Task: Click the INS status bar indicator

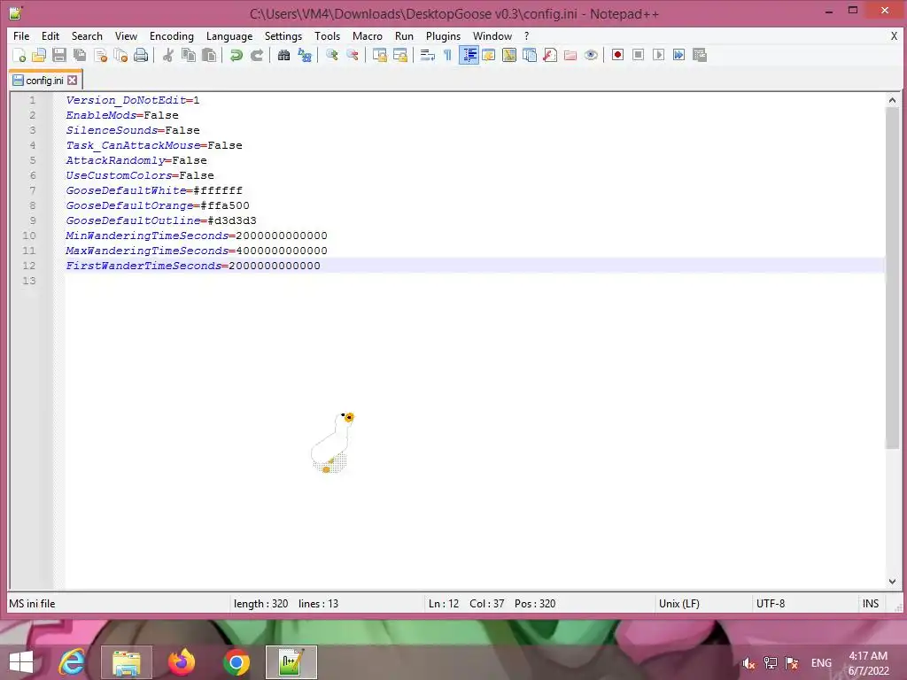Action: 871,604
